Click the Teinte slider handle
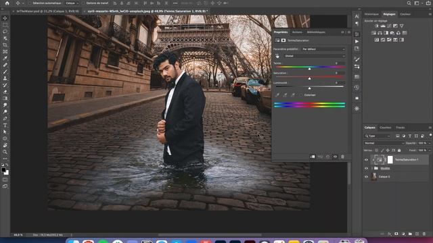 310,68
